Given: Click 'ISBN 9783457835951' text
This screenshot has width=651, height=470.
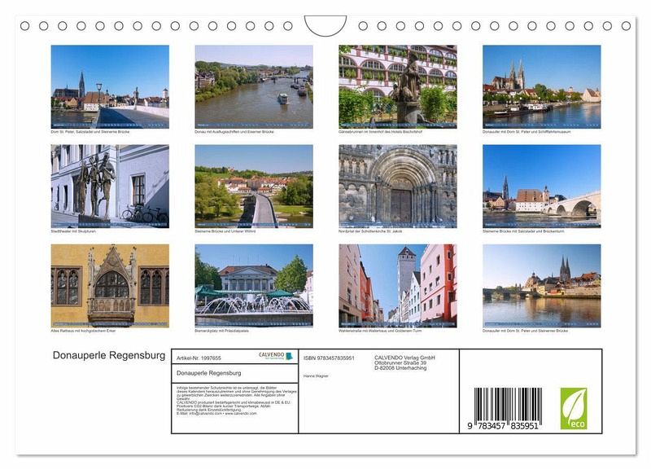Looking at the screenshot, I should point(329,358).
